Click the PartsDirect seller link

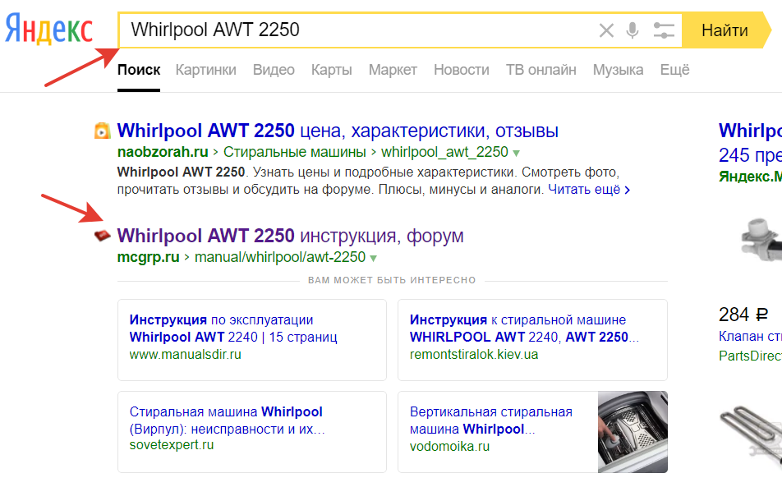coord(750,356)
